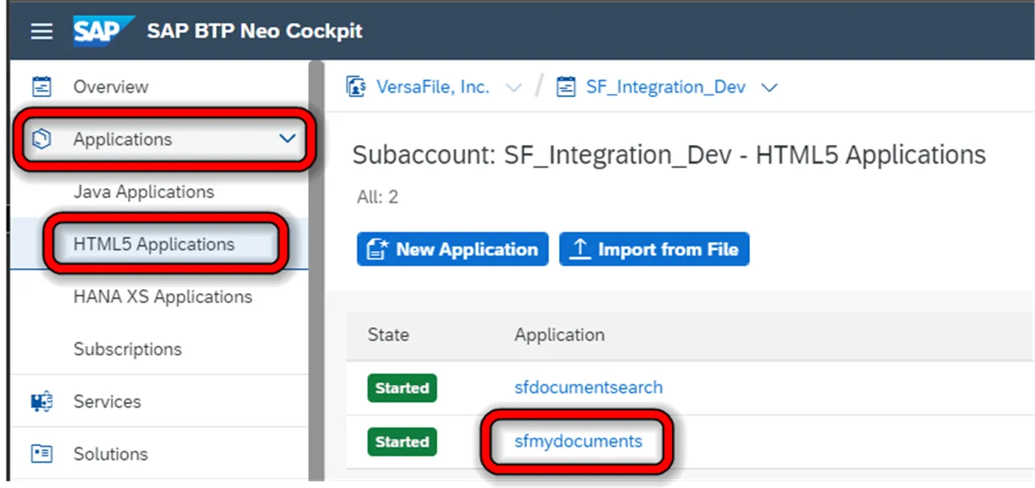Image resolution: width=1035 pixels, height=488 pixels.
Task: Open the sfdocumentsearch application link
Action: [588, 388]
